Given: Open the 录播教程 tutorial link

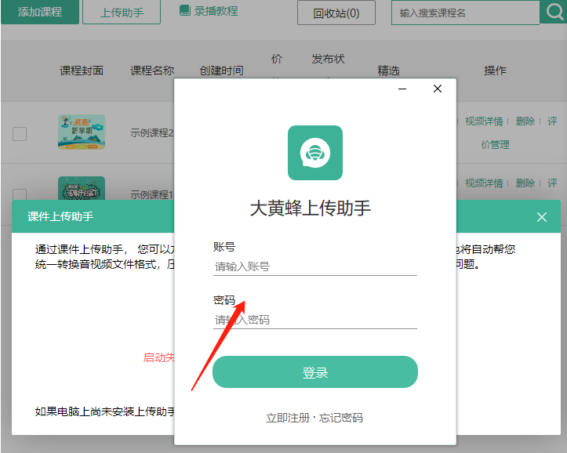Looking at the screenshot, I should click(x=209, y=12).
